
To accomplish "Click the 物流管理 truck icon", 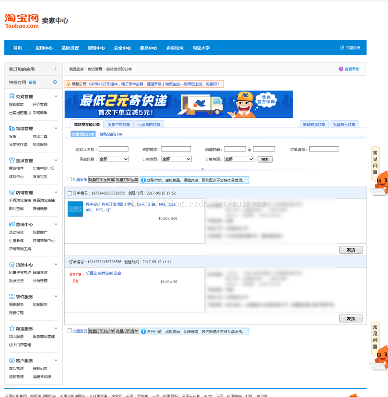I will (12, 128).
